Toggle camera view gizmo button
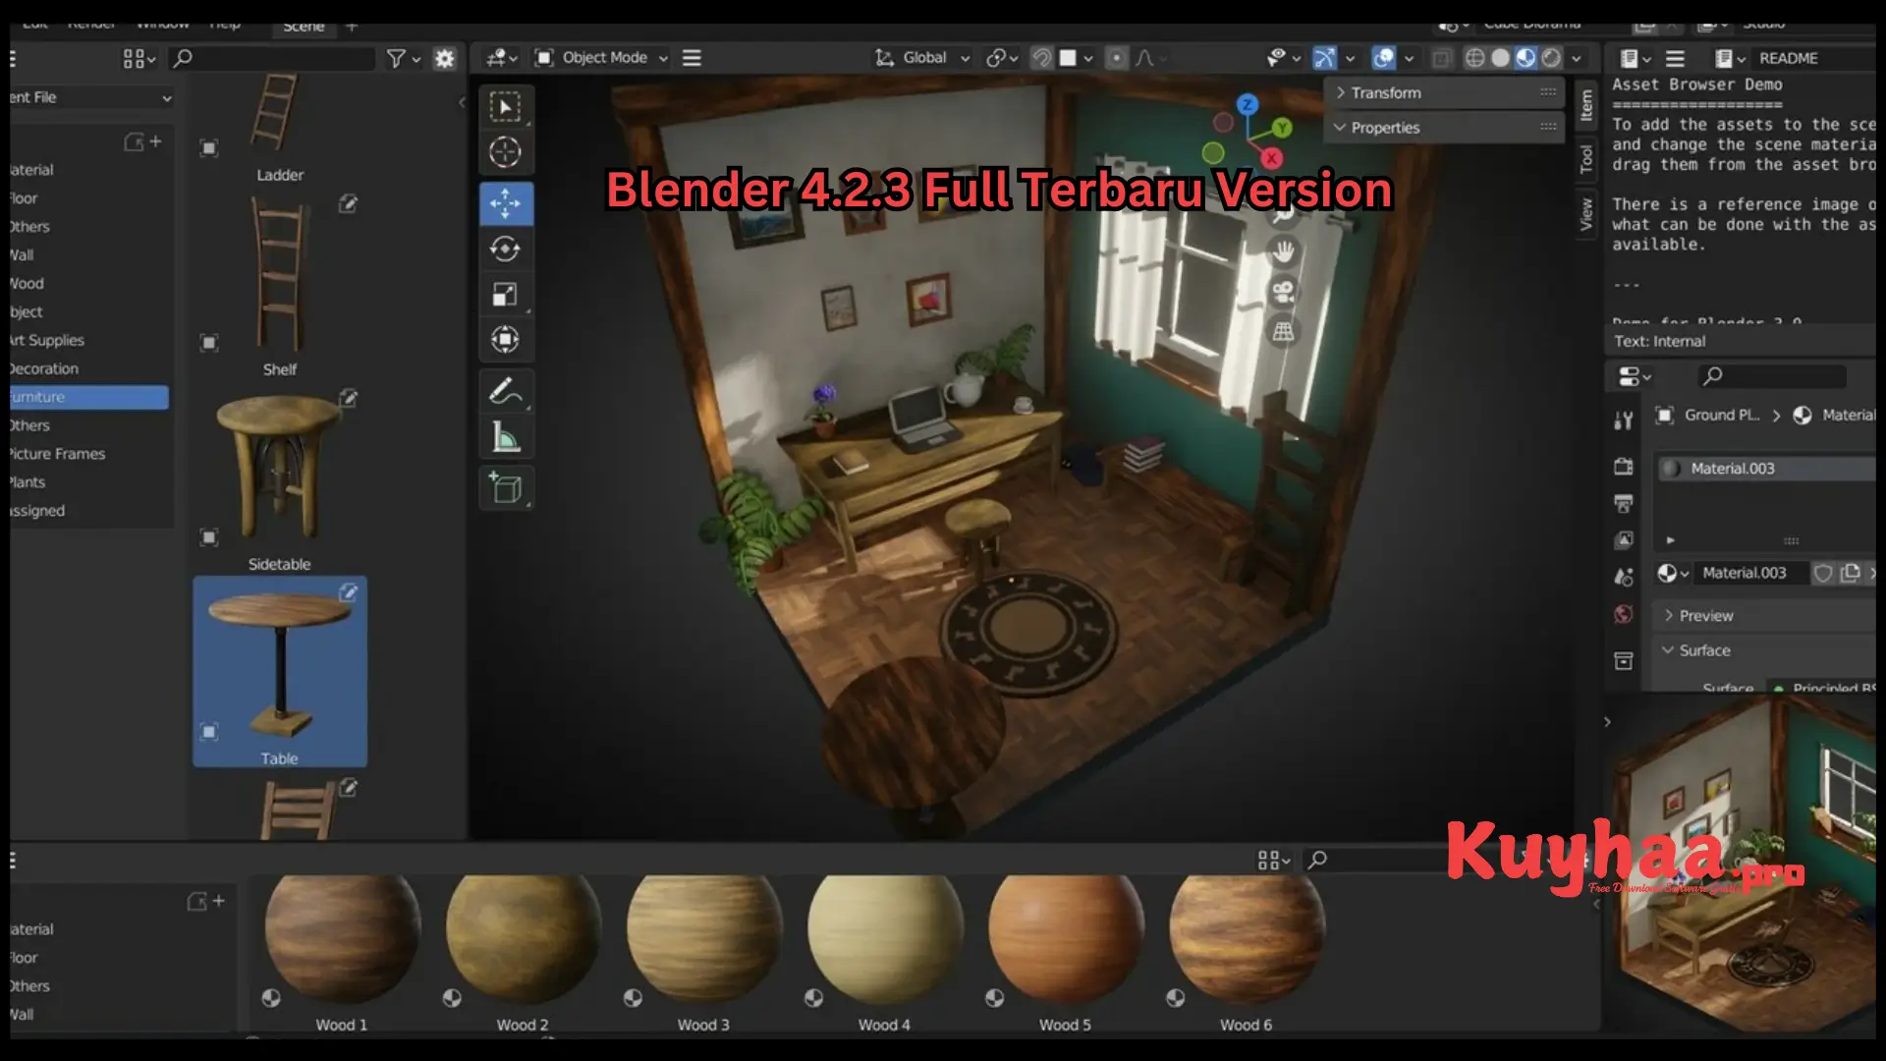 tap(1283, 292)
